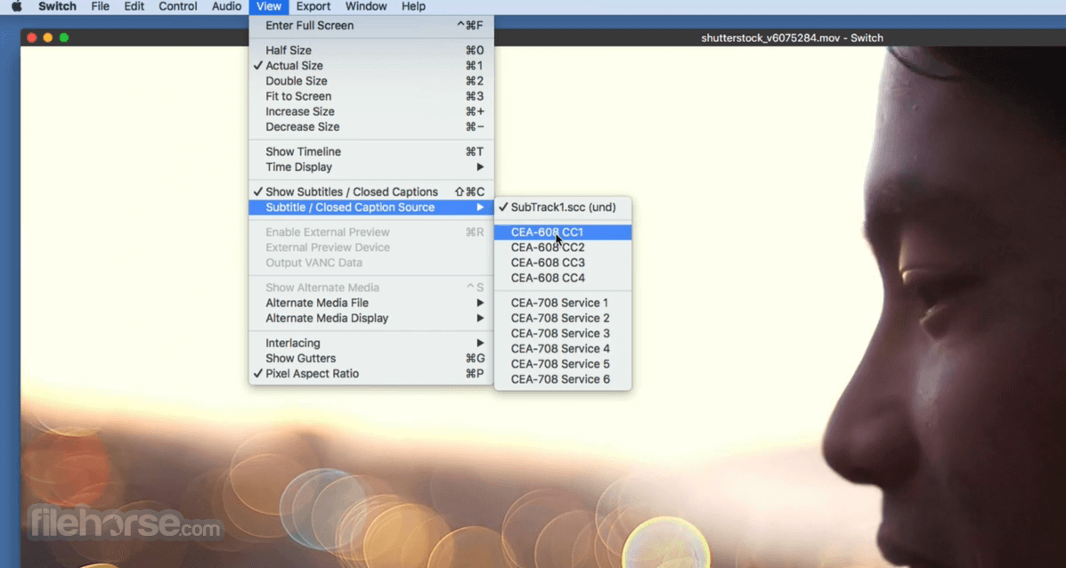Maximize window with the green button
1066x568 pixels.
[64, 38]
